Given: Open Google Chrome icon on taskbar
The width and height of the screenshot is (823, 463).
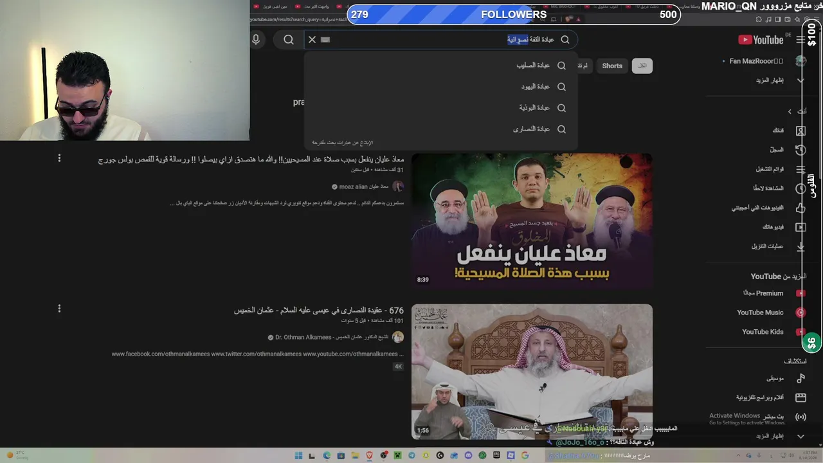Looking at the screenshot, I should 525,455.
